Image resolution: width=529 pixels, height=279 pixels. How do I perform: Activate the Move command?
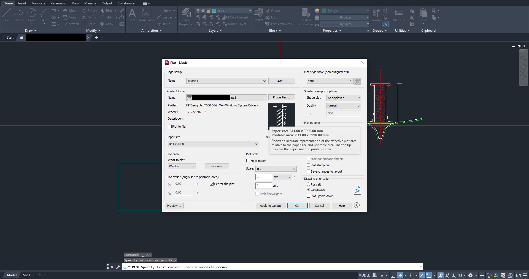click(x=71, y=10)
